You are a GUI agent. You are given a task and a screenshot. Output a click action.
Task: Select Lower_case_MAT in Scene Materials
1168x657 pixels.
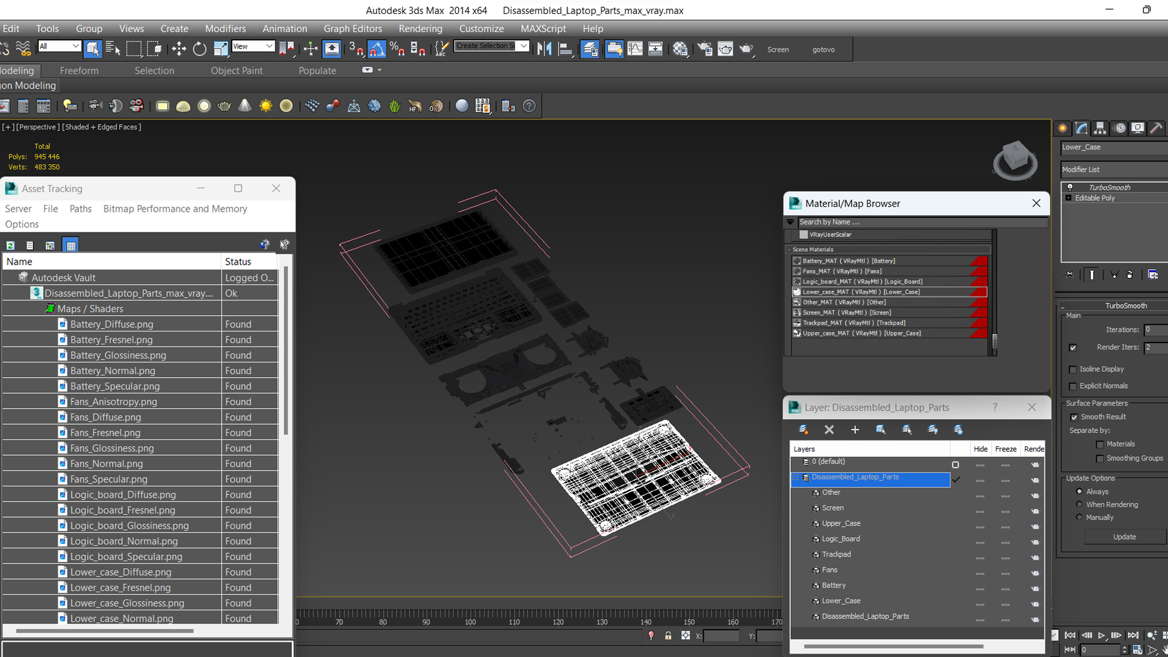click(861, 292)
